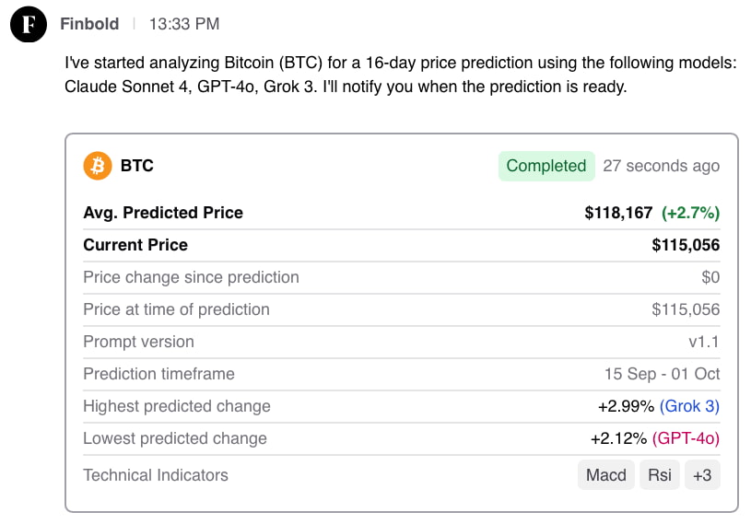Click the Prompt version v1.1 value
Image resolution: width=751 pixels, height=524 pixels.
click(704, 342)
